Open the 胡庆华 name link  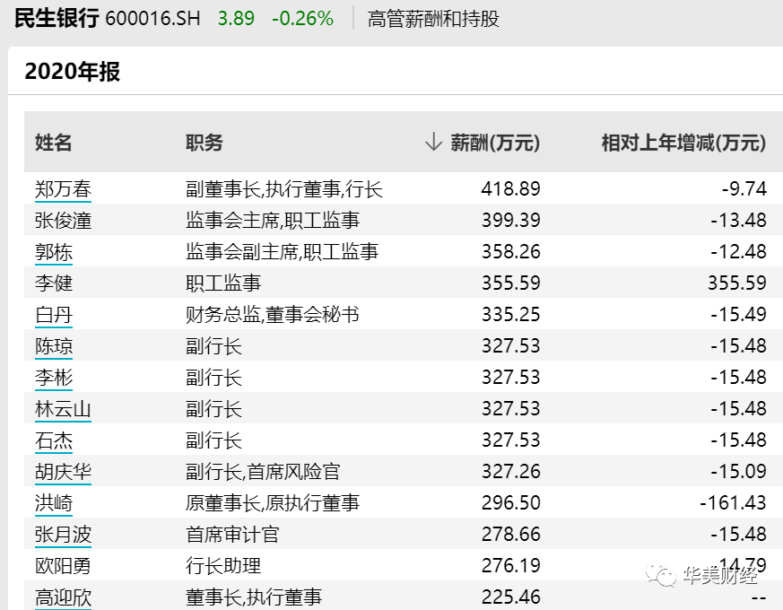(x=63, y=472)
